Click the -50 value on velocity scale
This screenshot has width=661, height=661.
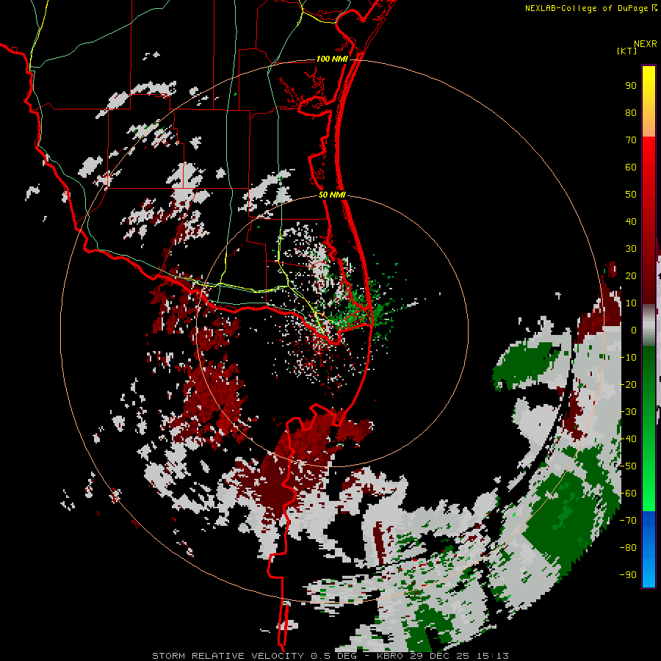pyautogui.click(x=628, y=466)
